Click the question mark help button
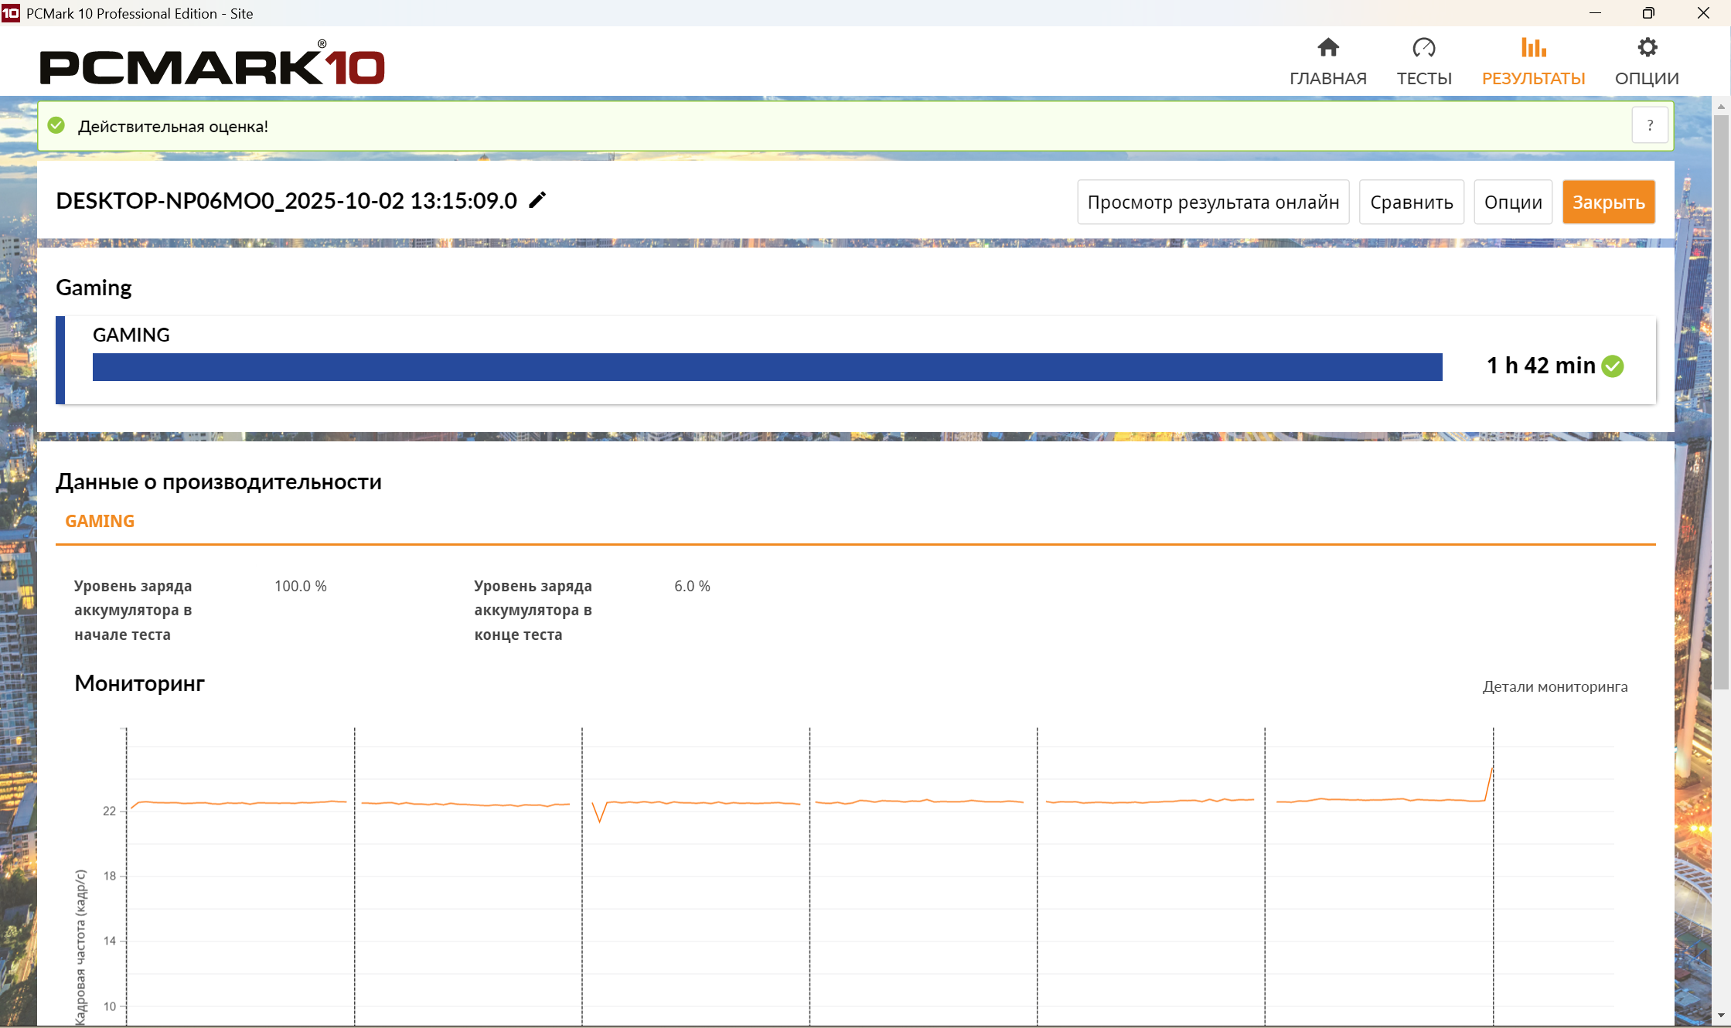1731x1028 pixels. pos(1650,125)
